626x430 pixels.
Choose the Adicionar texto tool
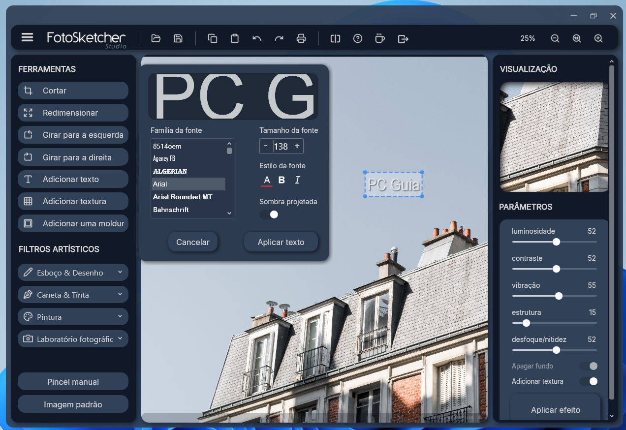[73, 179]
